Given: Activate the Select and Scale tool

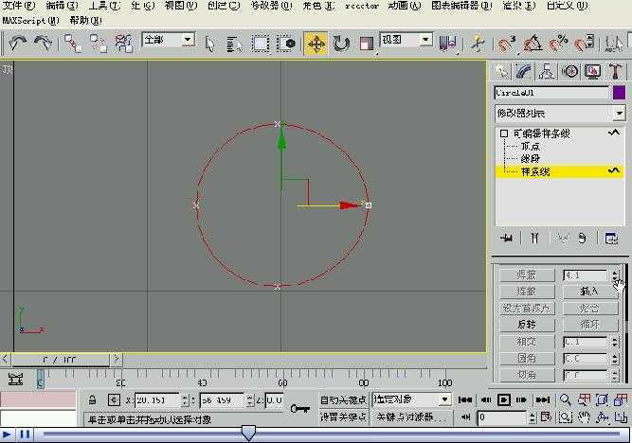Looking at the screenshot, I should [366, 44].
